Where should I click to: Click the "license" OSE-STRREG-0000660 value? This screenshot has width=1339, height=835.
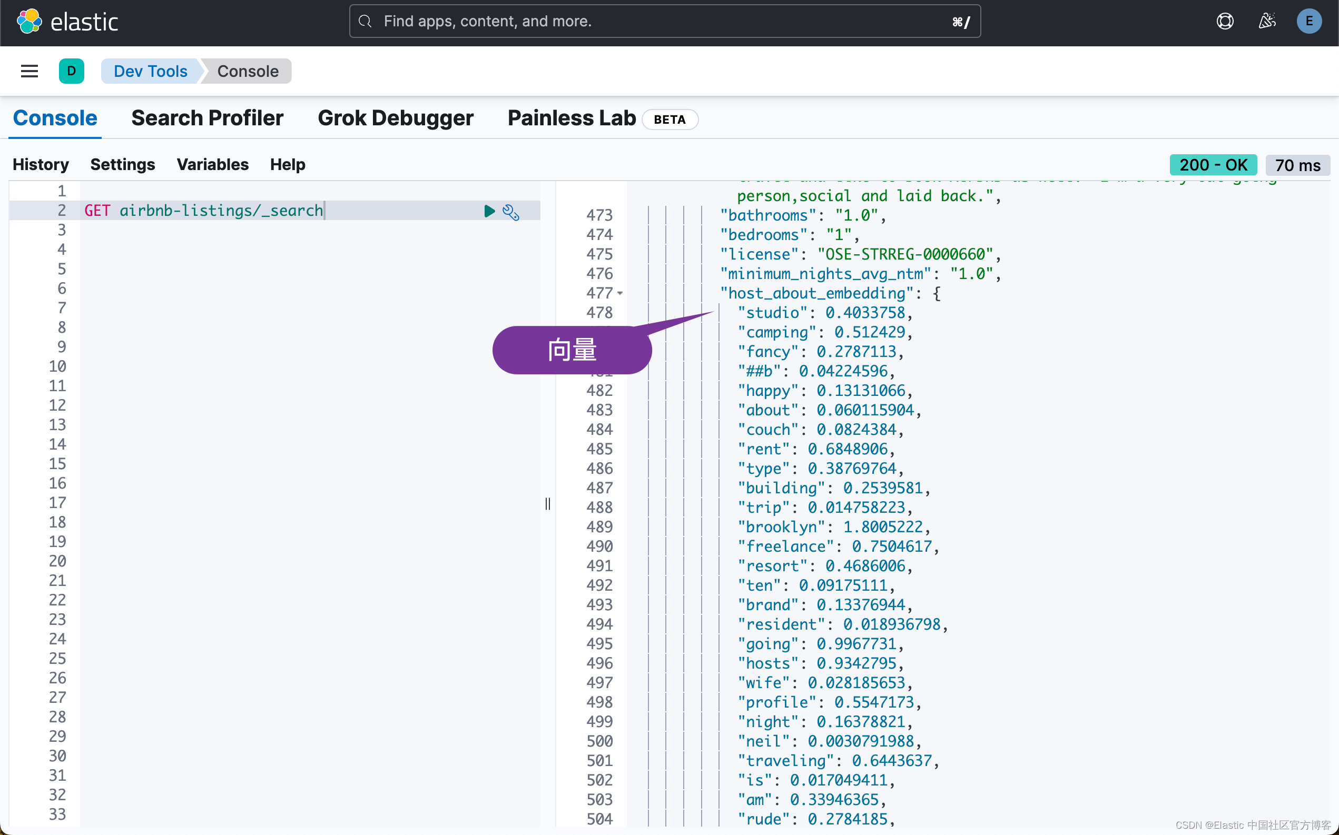coord(905,254)
